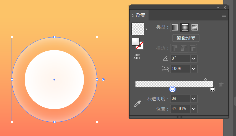The height and width of the screenshot is (136, 236).
Task: Click the angle input field showing 0°
Action: pos(180,58)
